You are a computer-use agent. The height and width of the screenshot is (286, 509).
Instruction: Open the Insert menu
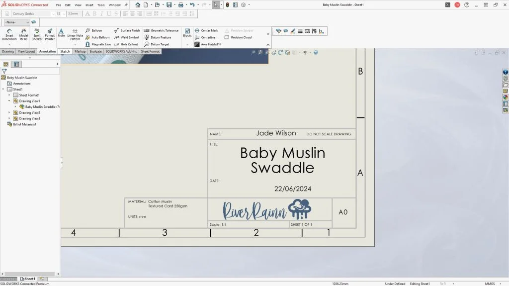[89, 5]
